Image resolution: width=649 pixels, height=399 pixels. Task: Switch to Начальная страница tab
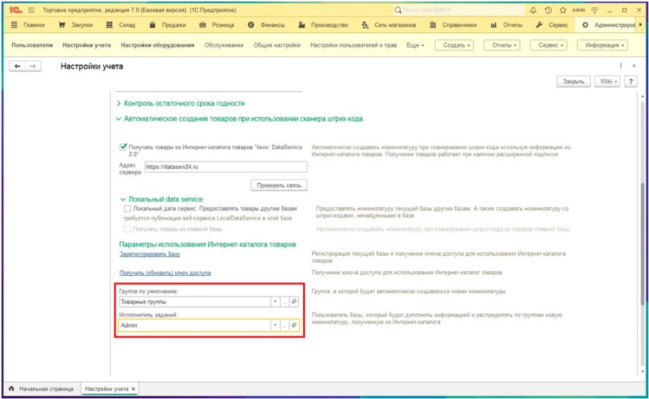[40, 389]
